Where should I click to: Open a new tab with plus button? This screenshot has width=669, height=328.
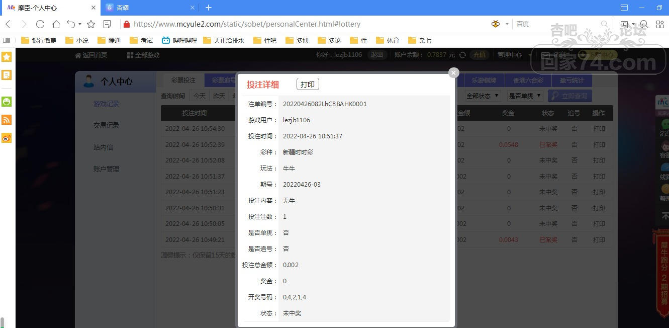[x=209, y=8]
